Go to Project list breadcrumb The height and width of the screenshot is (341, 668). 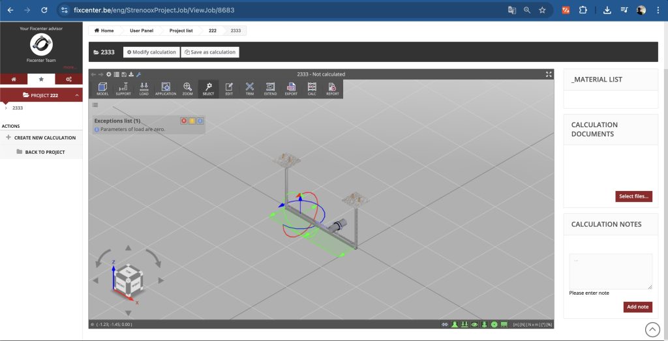click(x=181, y=31)
